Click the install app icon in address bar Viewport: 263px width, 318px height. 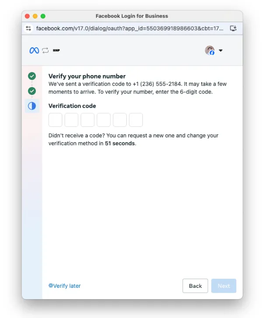[x=233, y=28]
